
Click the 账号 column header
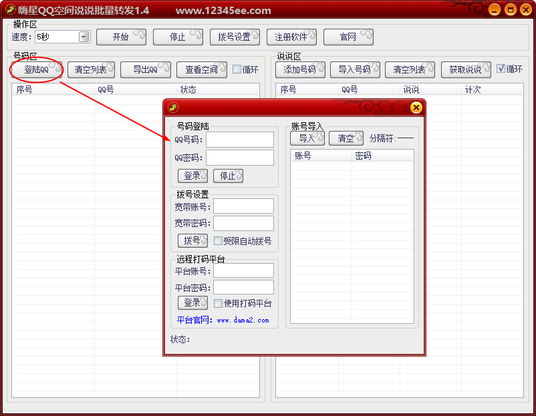click(x=321, y=156)
